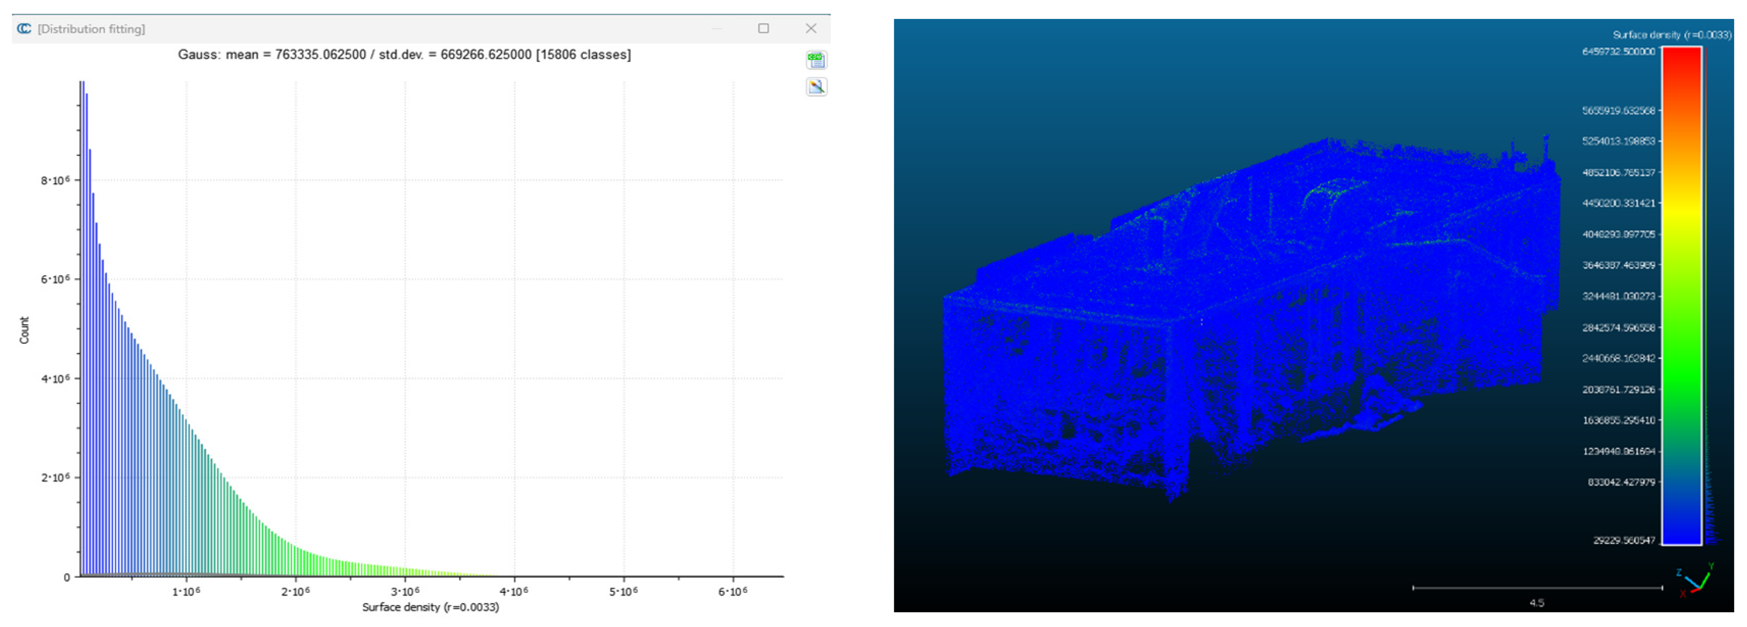Click the 'Surface density (r=0.0033)' x-axis label
The width and height of the screenshot is (1747, 627).
coord(431,607)
